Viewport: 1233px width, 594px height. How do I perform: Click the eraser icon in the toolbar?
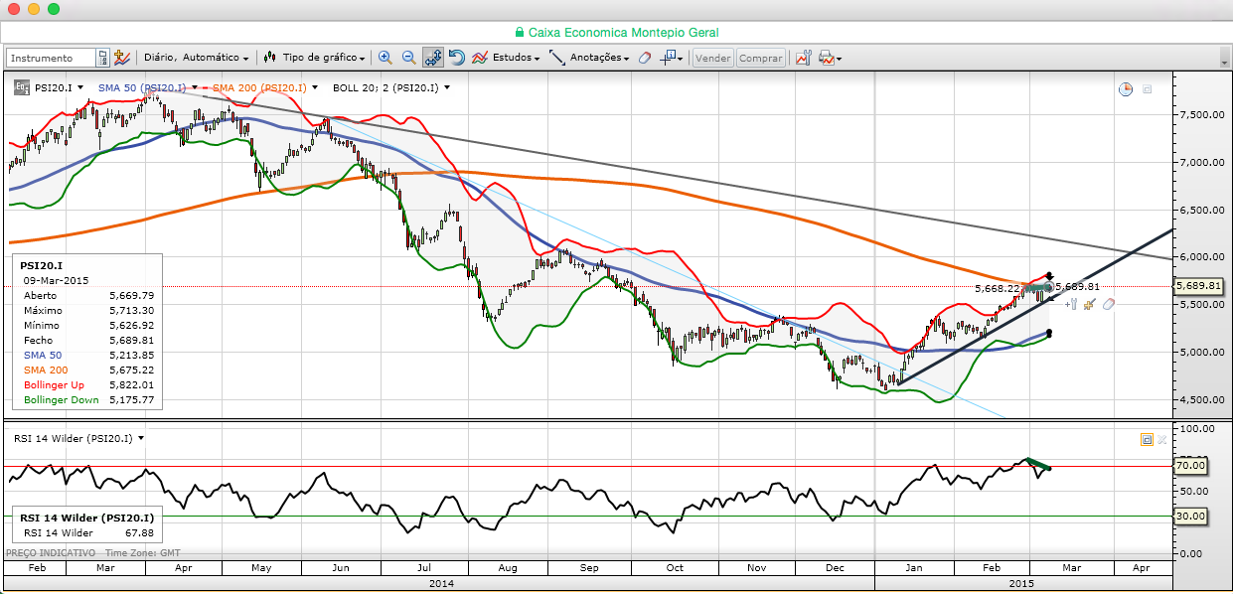pyautogui.click(x=645, y=59)
